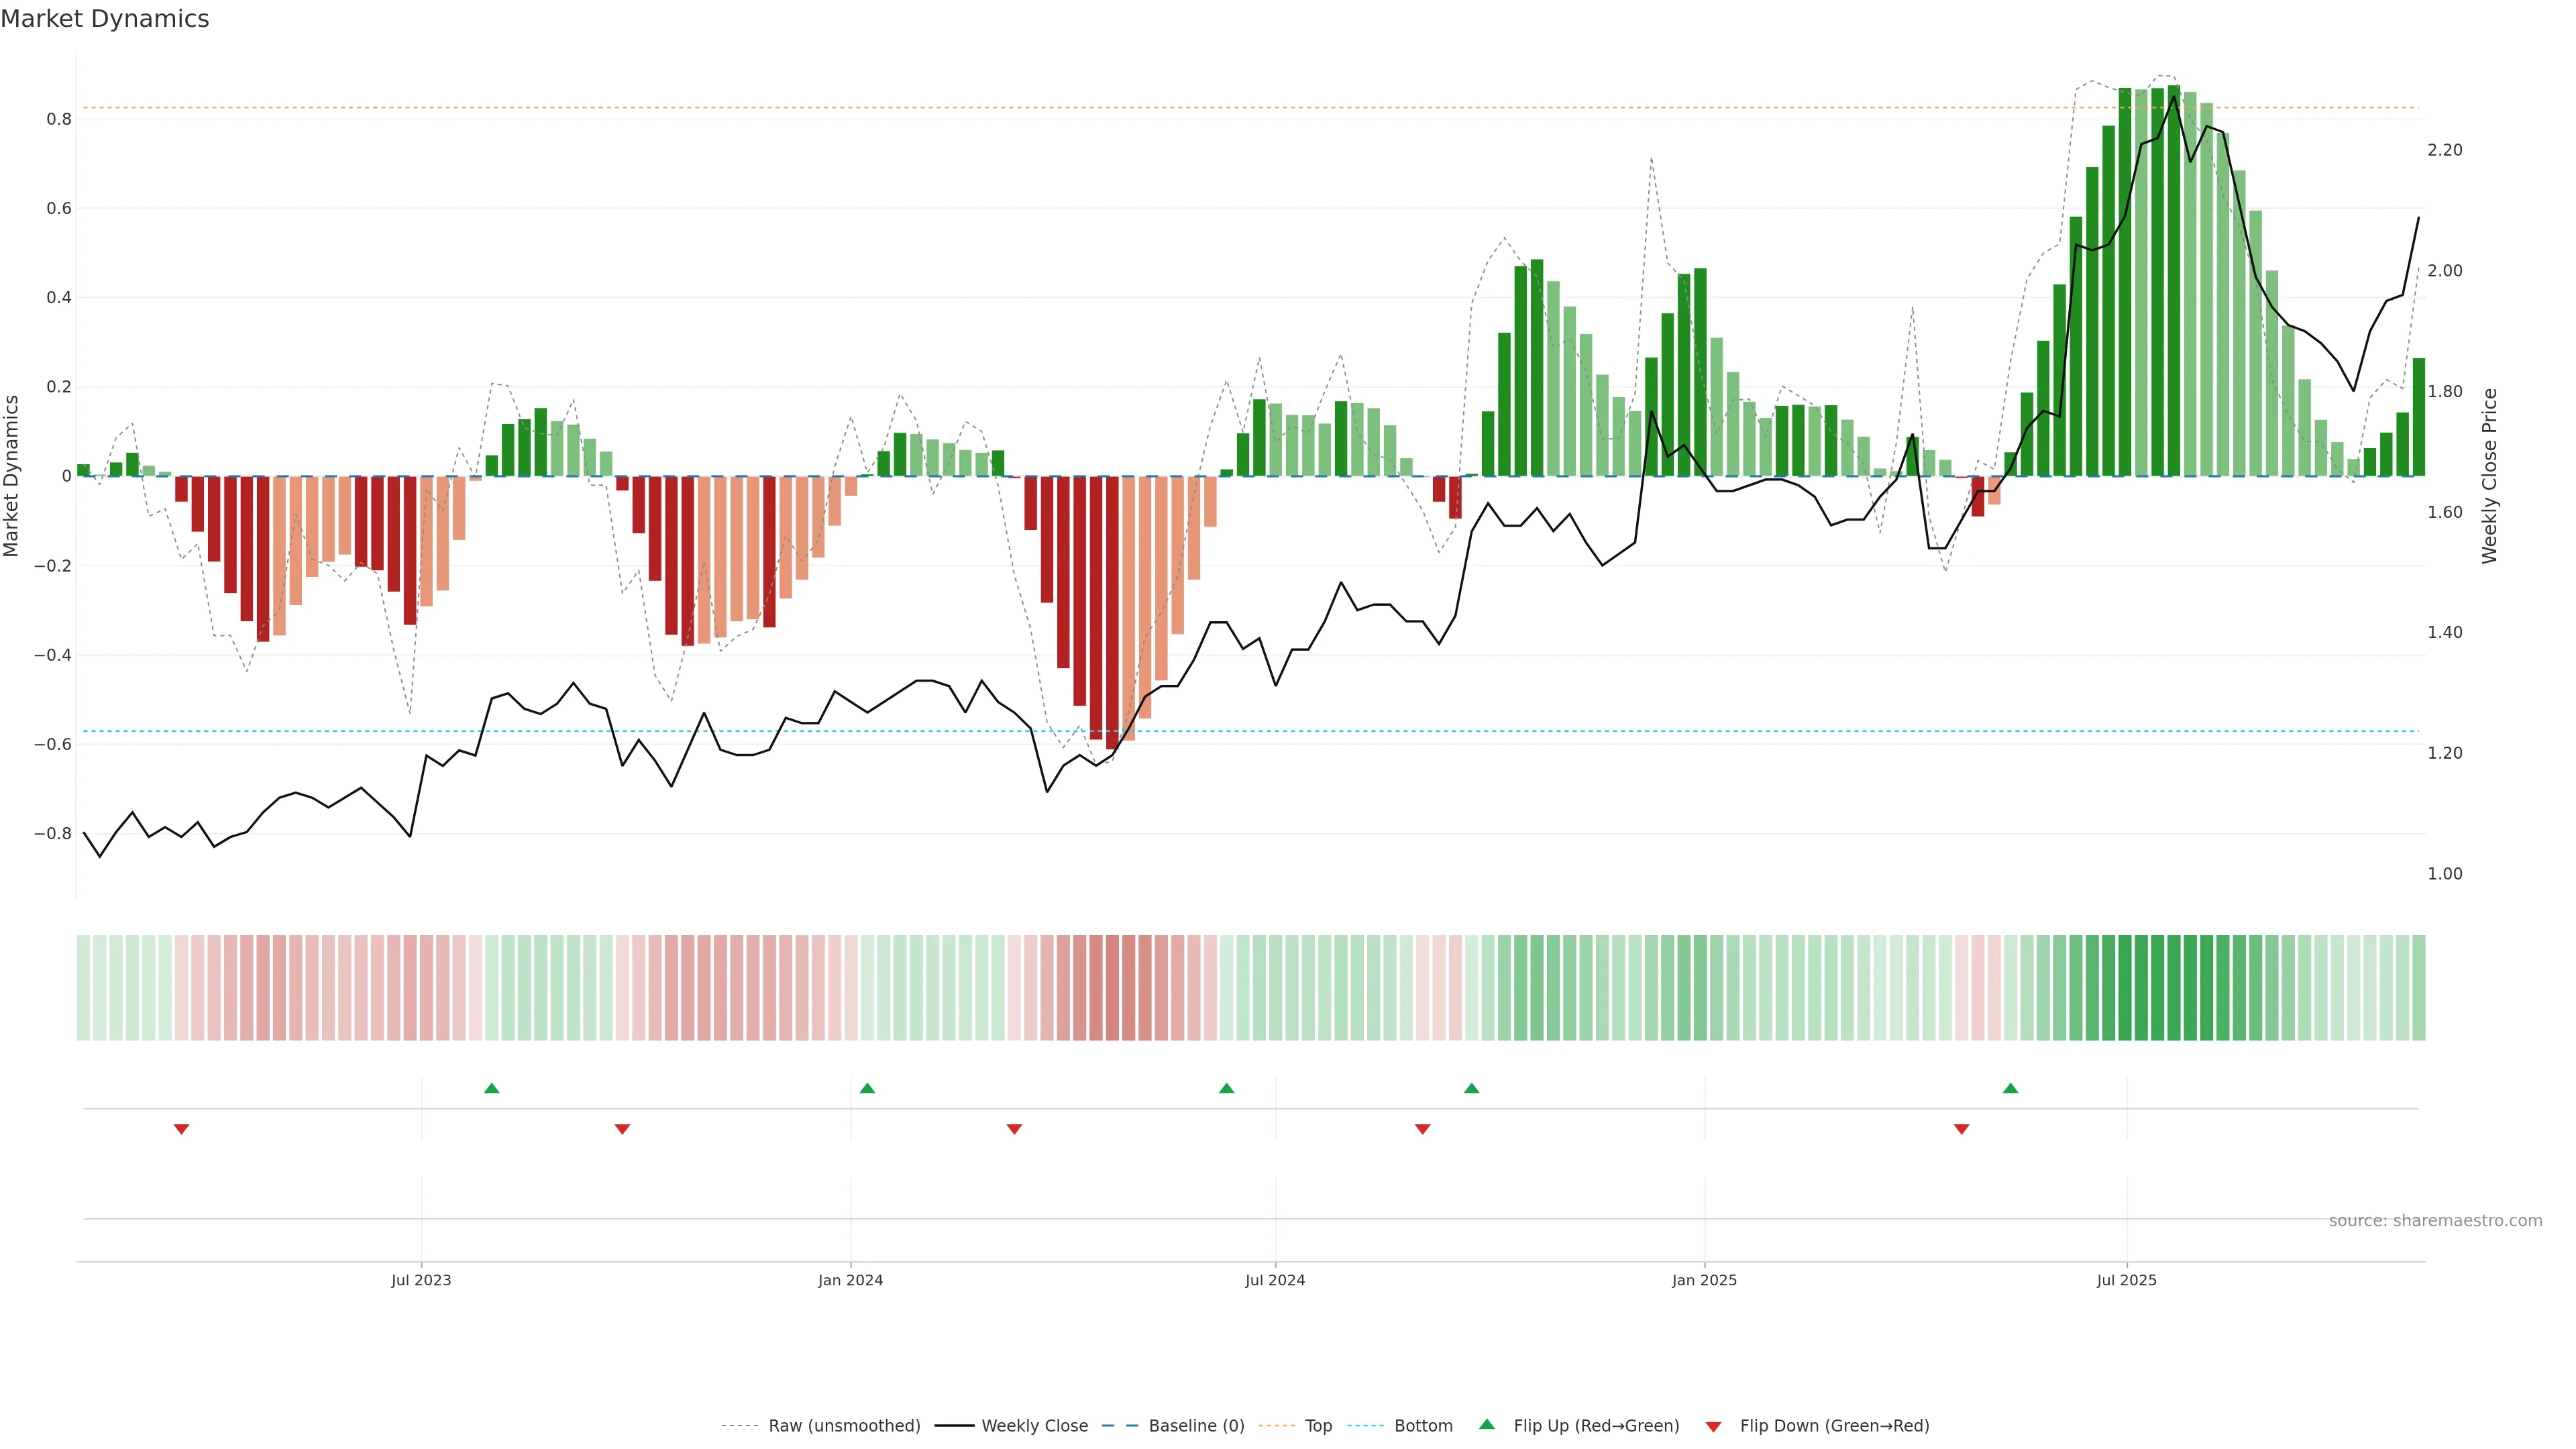Click the rightmost dark green bar
2576x1449 pixels.
point(2418,417)
